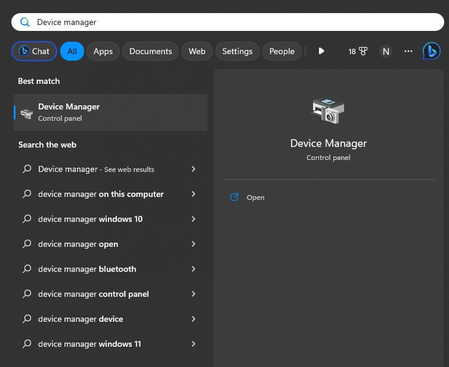The image size is (449, 367).
Task: Click the Bing Chat icon at top right
Action: 431,51
